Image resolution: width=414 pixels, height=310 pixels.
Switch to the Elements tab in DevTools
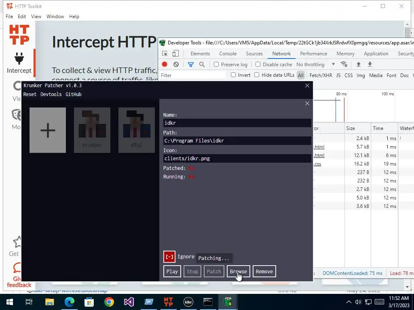(x=200, y=54)
